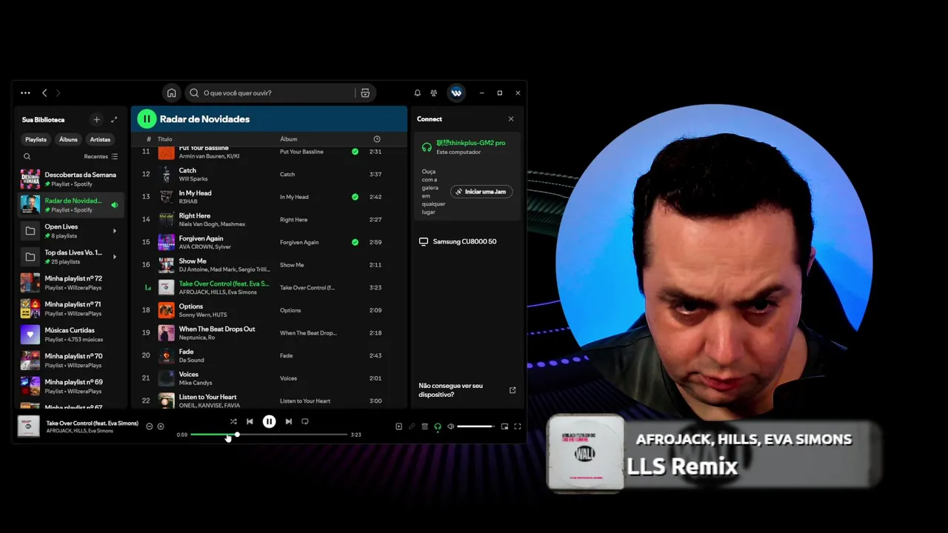Skip to the previous track
The image size is (948, 533).
(x=250, y=421)
